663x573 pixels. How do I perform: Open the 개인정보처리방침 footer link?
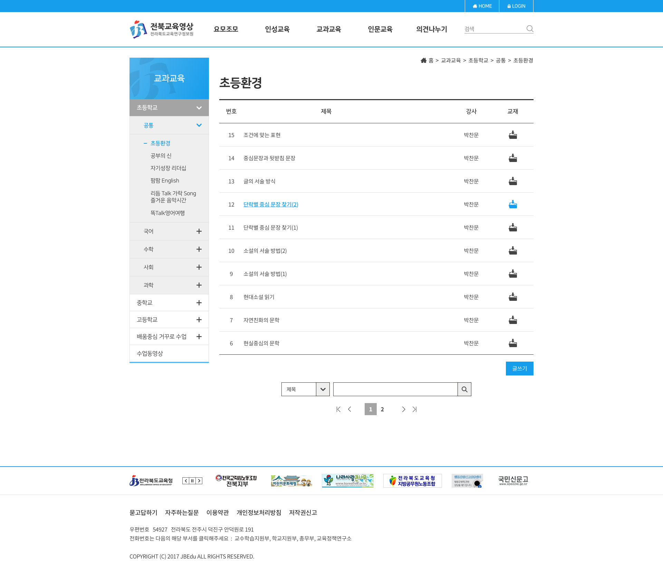259,513
